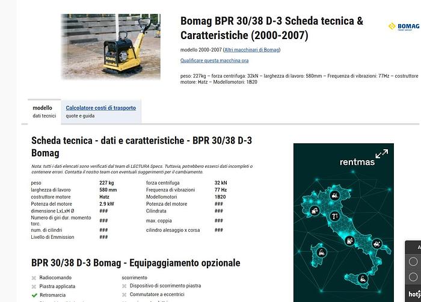Click hidden '###' value for num. di cilindri
421x302 pixels.
tap(103, 230)
